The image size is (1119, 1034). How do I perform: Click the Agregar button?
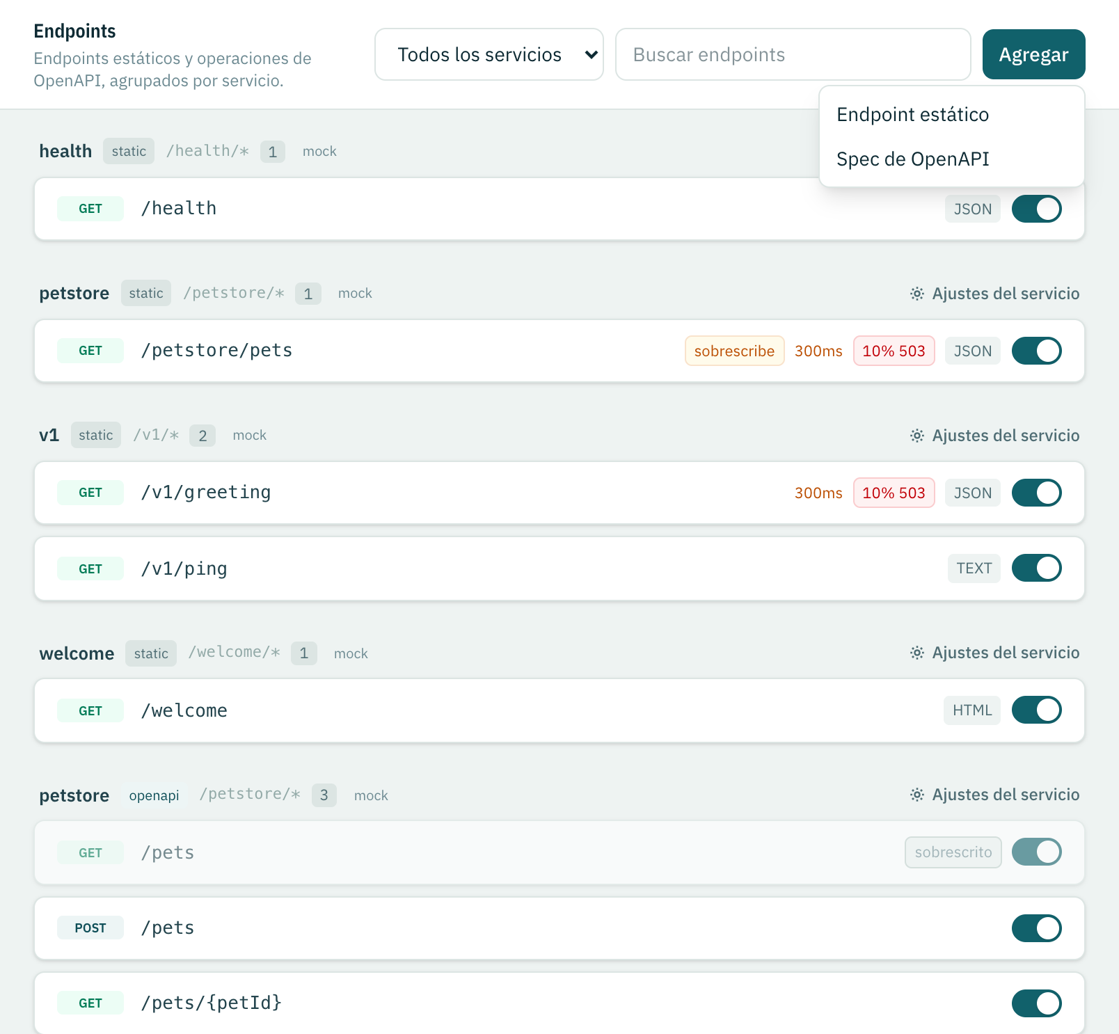click(x=1033, y=54)
